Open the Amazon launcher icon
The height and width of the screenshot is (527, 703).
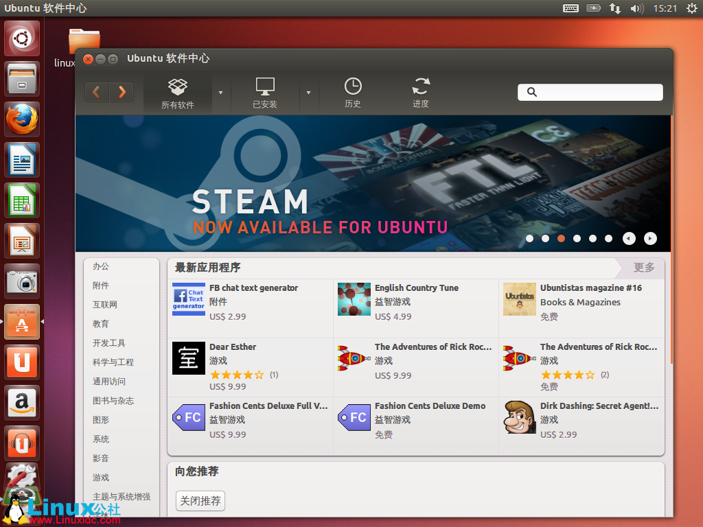(21, 403)
